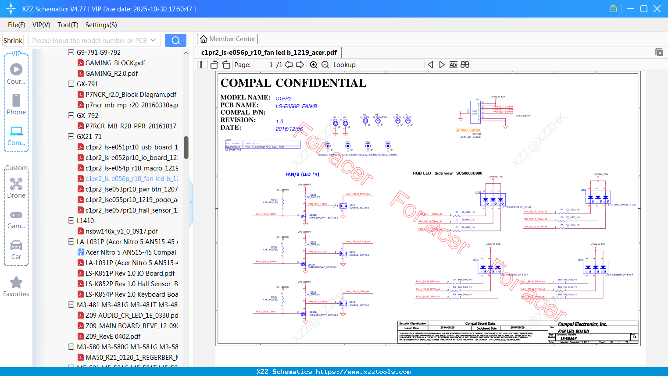Collapse the GX-791 folder
This screenshot has width=668, height=376.
click(x=71, y=84)
